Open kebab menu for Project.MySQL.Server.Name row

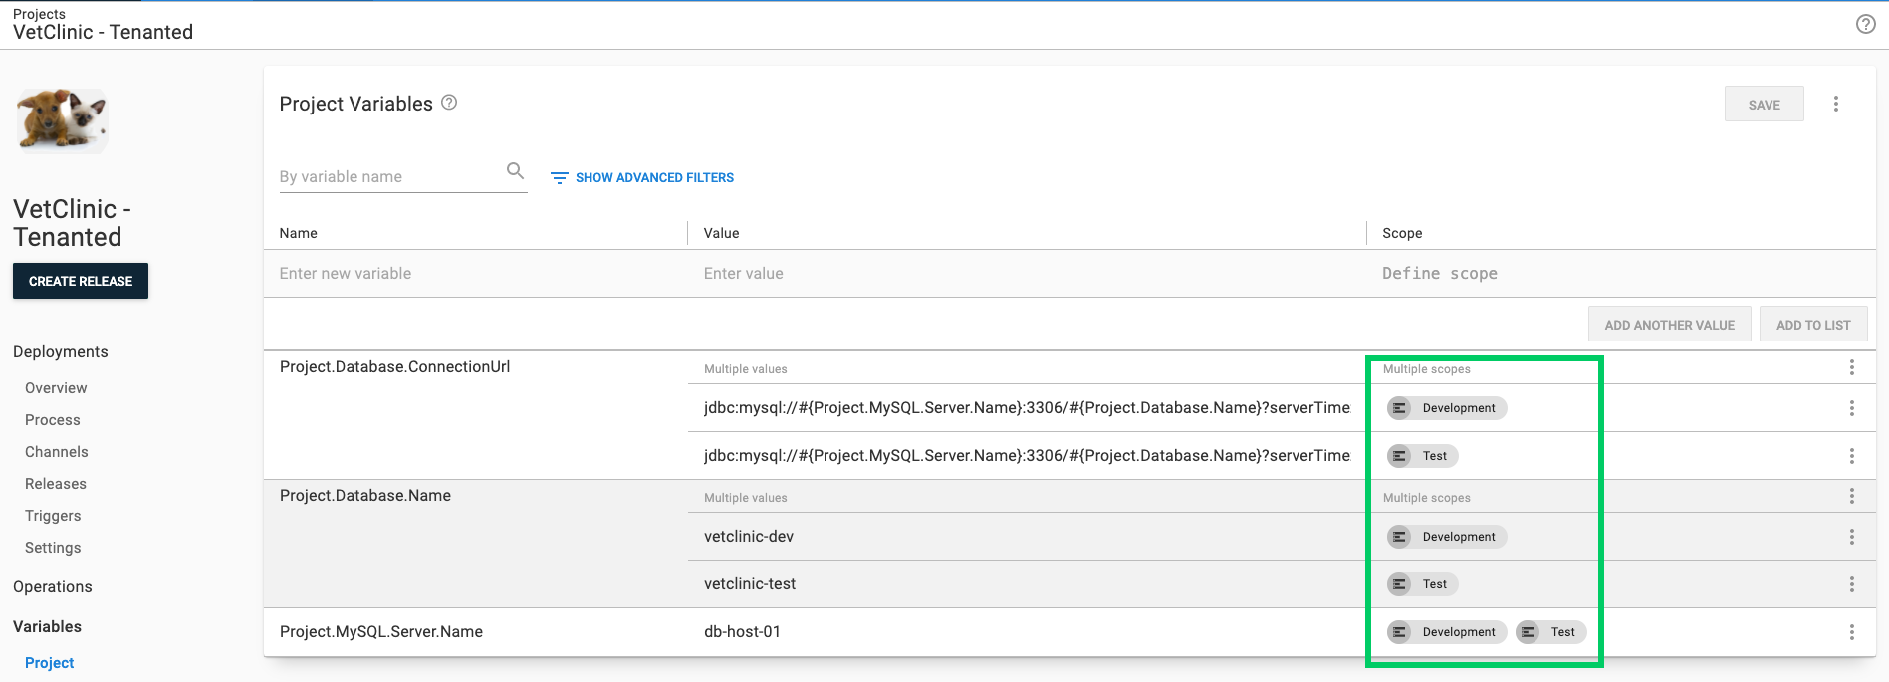(x=1851, y=632)
